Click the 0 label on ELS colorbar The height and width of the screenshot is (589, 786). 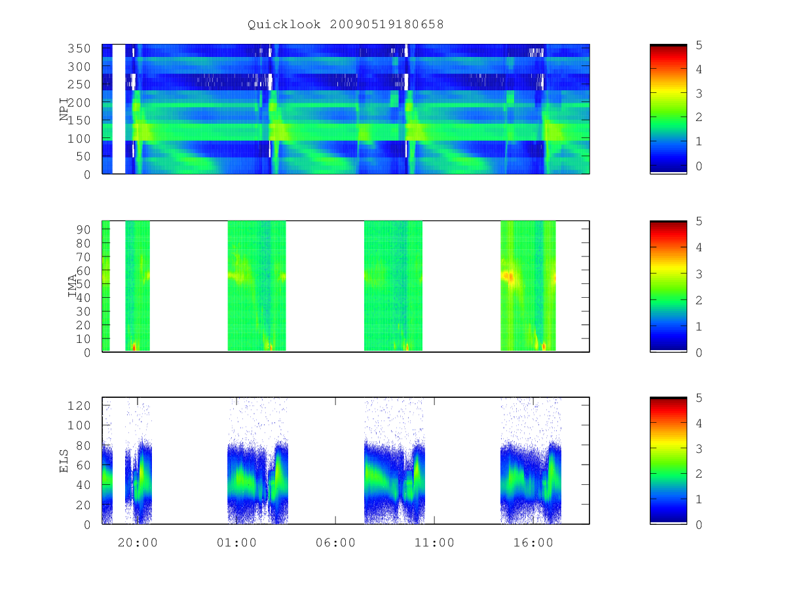pyautogui.click(x=700, y=525)
